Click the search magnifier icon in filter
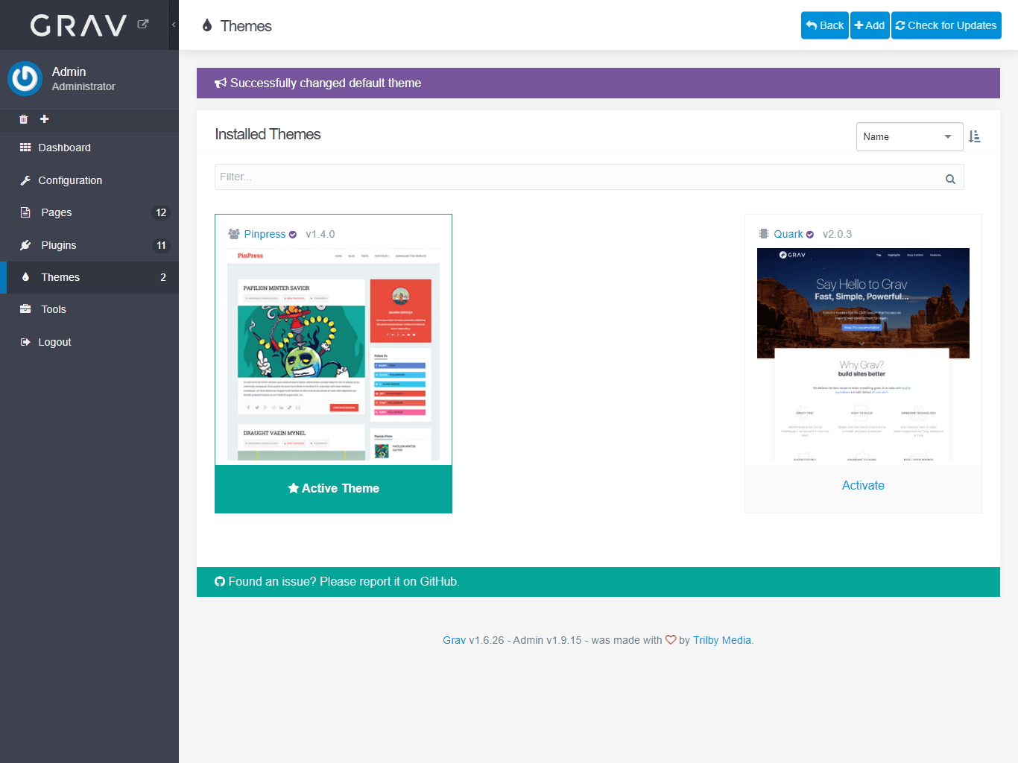This screenshot has height=763, width=1018. click(950, 179)
